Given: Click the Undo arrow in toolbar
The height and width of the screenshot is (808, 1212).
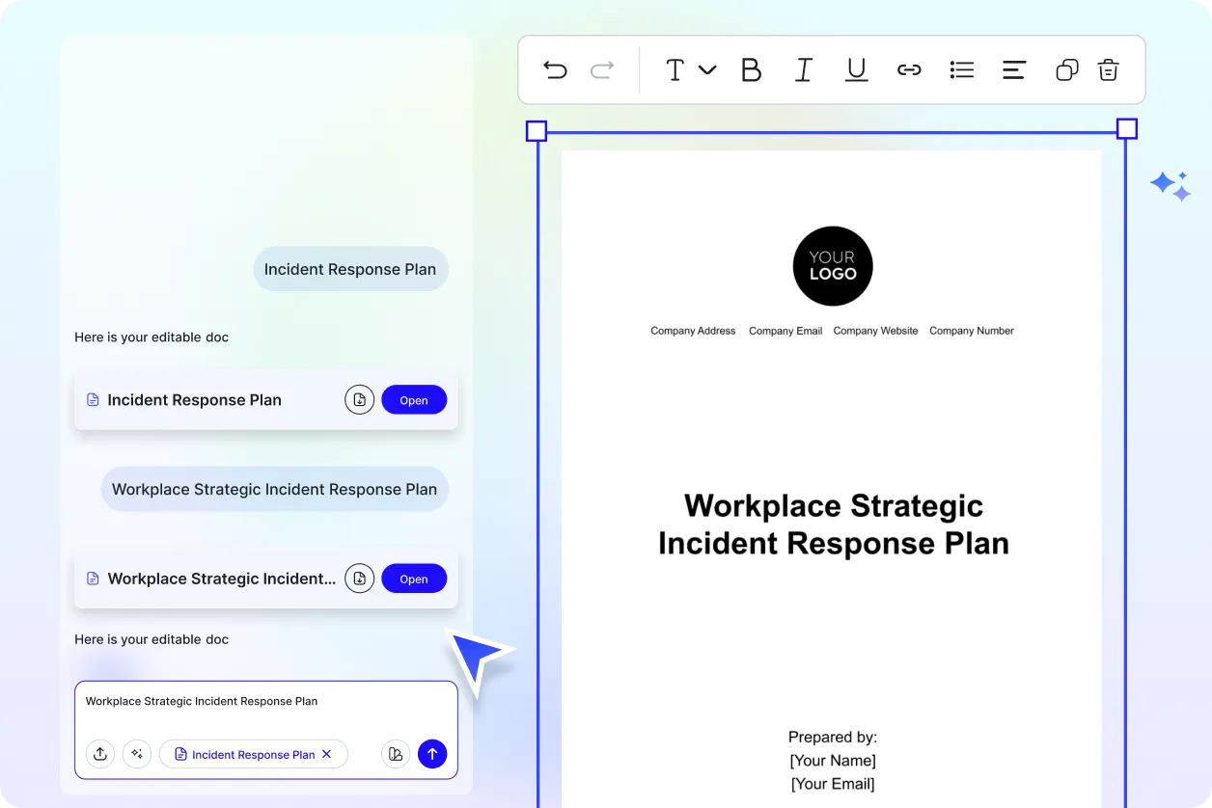Looking at the screenshot, I should [x=555, y=69].
